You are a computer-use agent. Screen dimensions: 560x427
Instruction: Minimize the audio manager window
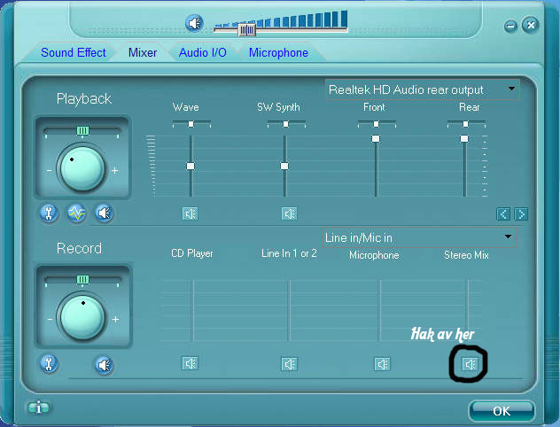(x=510, y=26)
